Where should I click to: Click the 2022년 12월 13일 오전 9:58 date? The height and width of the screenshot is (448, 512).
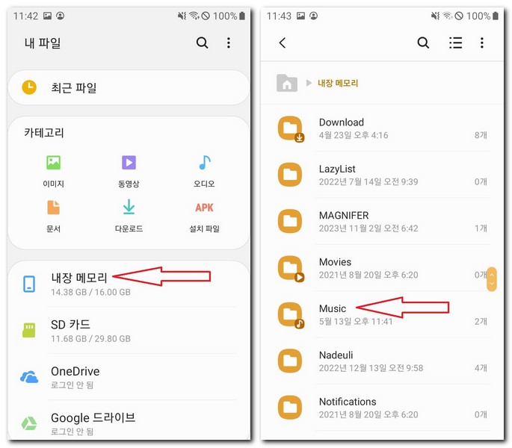(x=371, y=368)
